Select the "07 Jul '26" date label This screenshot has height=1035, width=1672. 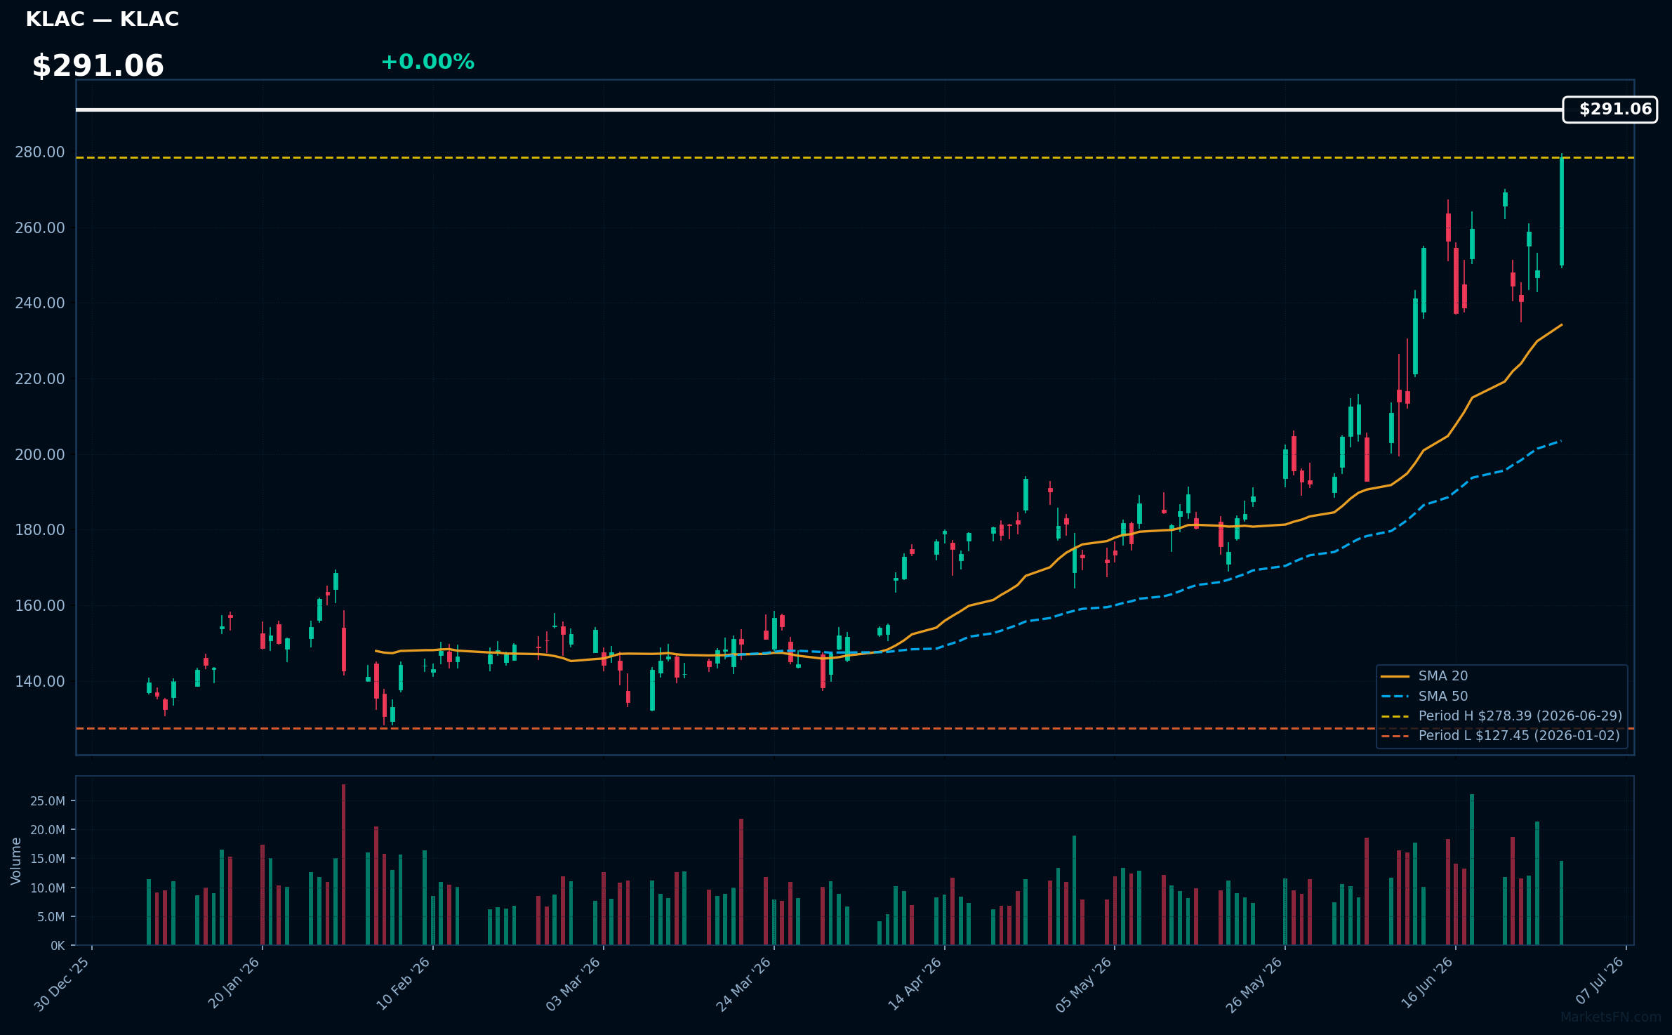(x=1600, y=981)
